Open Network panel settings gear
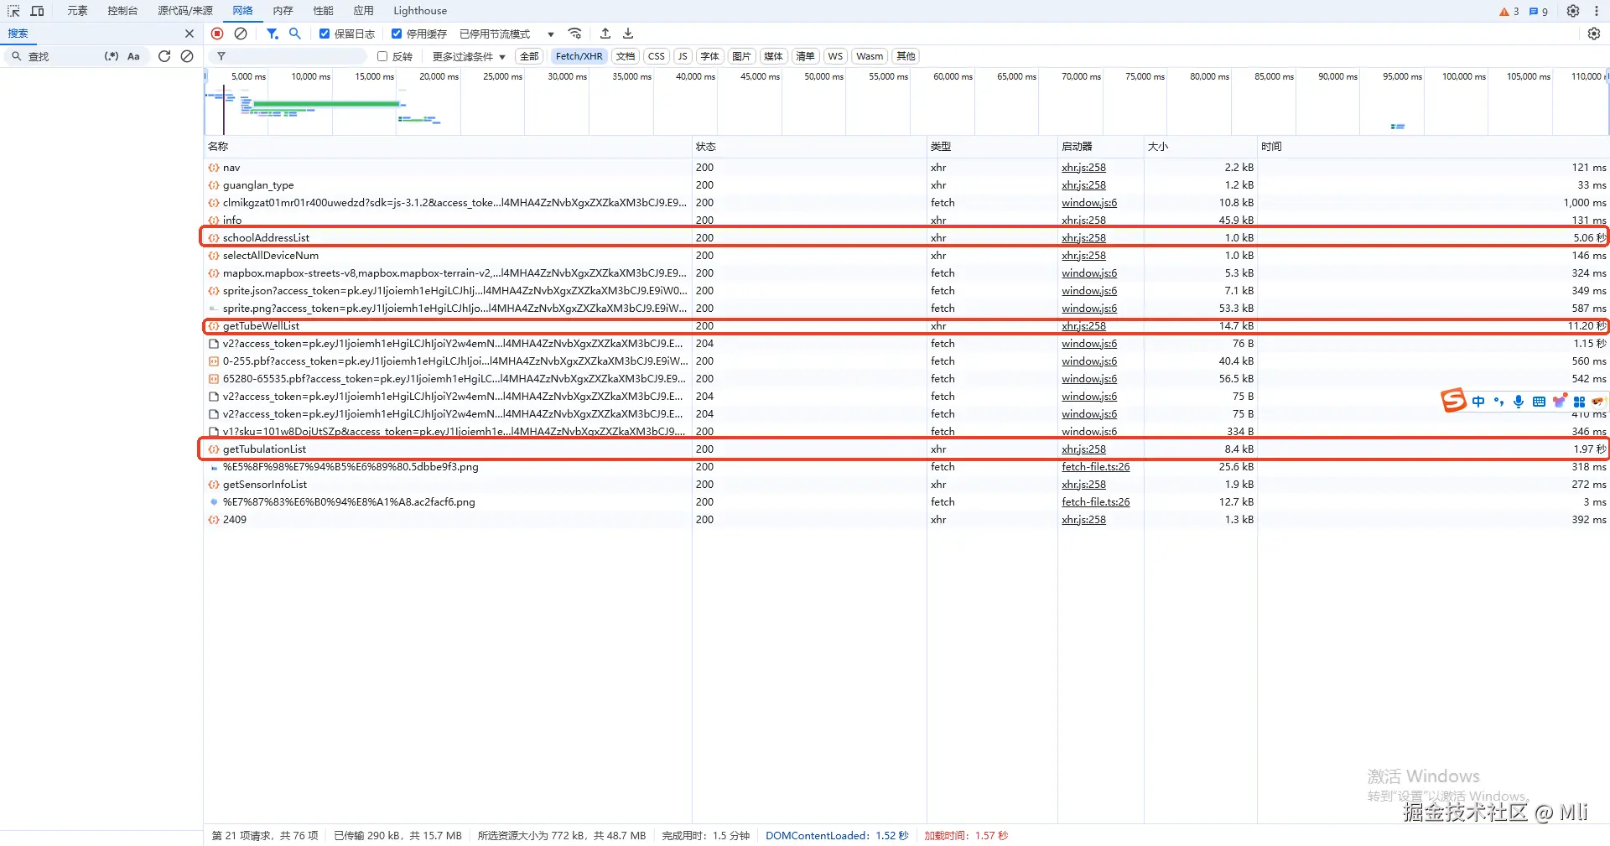The height and width of the screenshot is (846, 1610). pos(1593,34)
